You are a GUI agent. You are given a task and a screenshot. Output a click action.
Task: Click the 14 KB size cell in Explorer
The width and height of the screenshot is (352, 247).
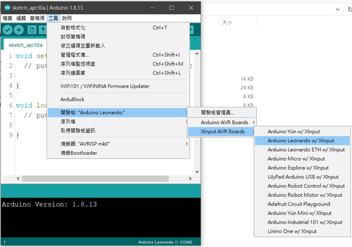pos(247,79)
